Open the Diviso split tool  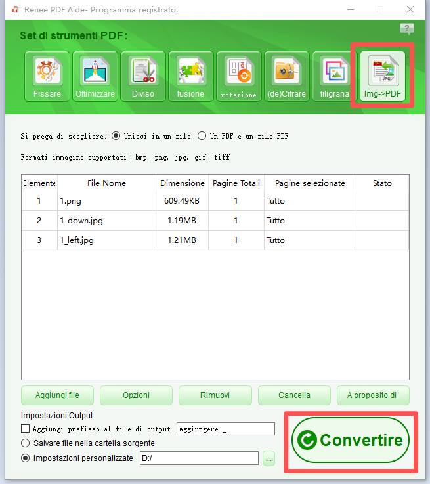[143, 76]
